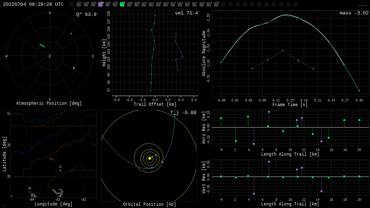This screenshot has height=208, width=370.
Task: Select the station 20 indicator box
Action: coord(216,4)
